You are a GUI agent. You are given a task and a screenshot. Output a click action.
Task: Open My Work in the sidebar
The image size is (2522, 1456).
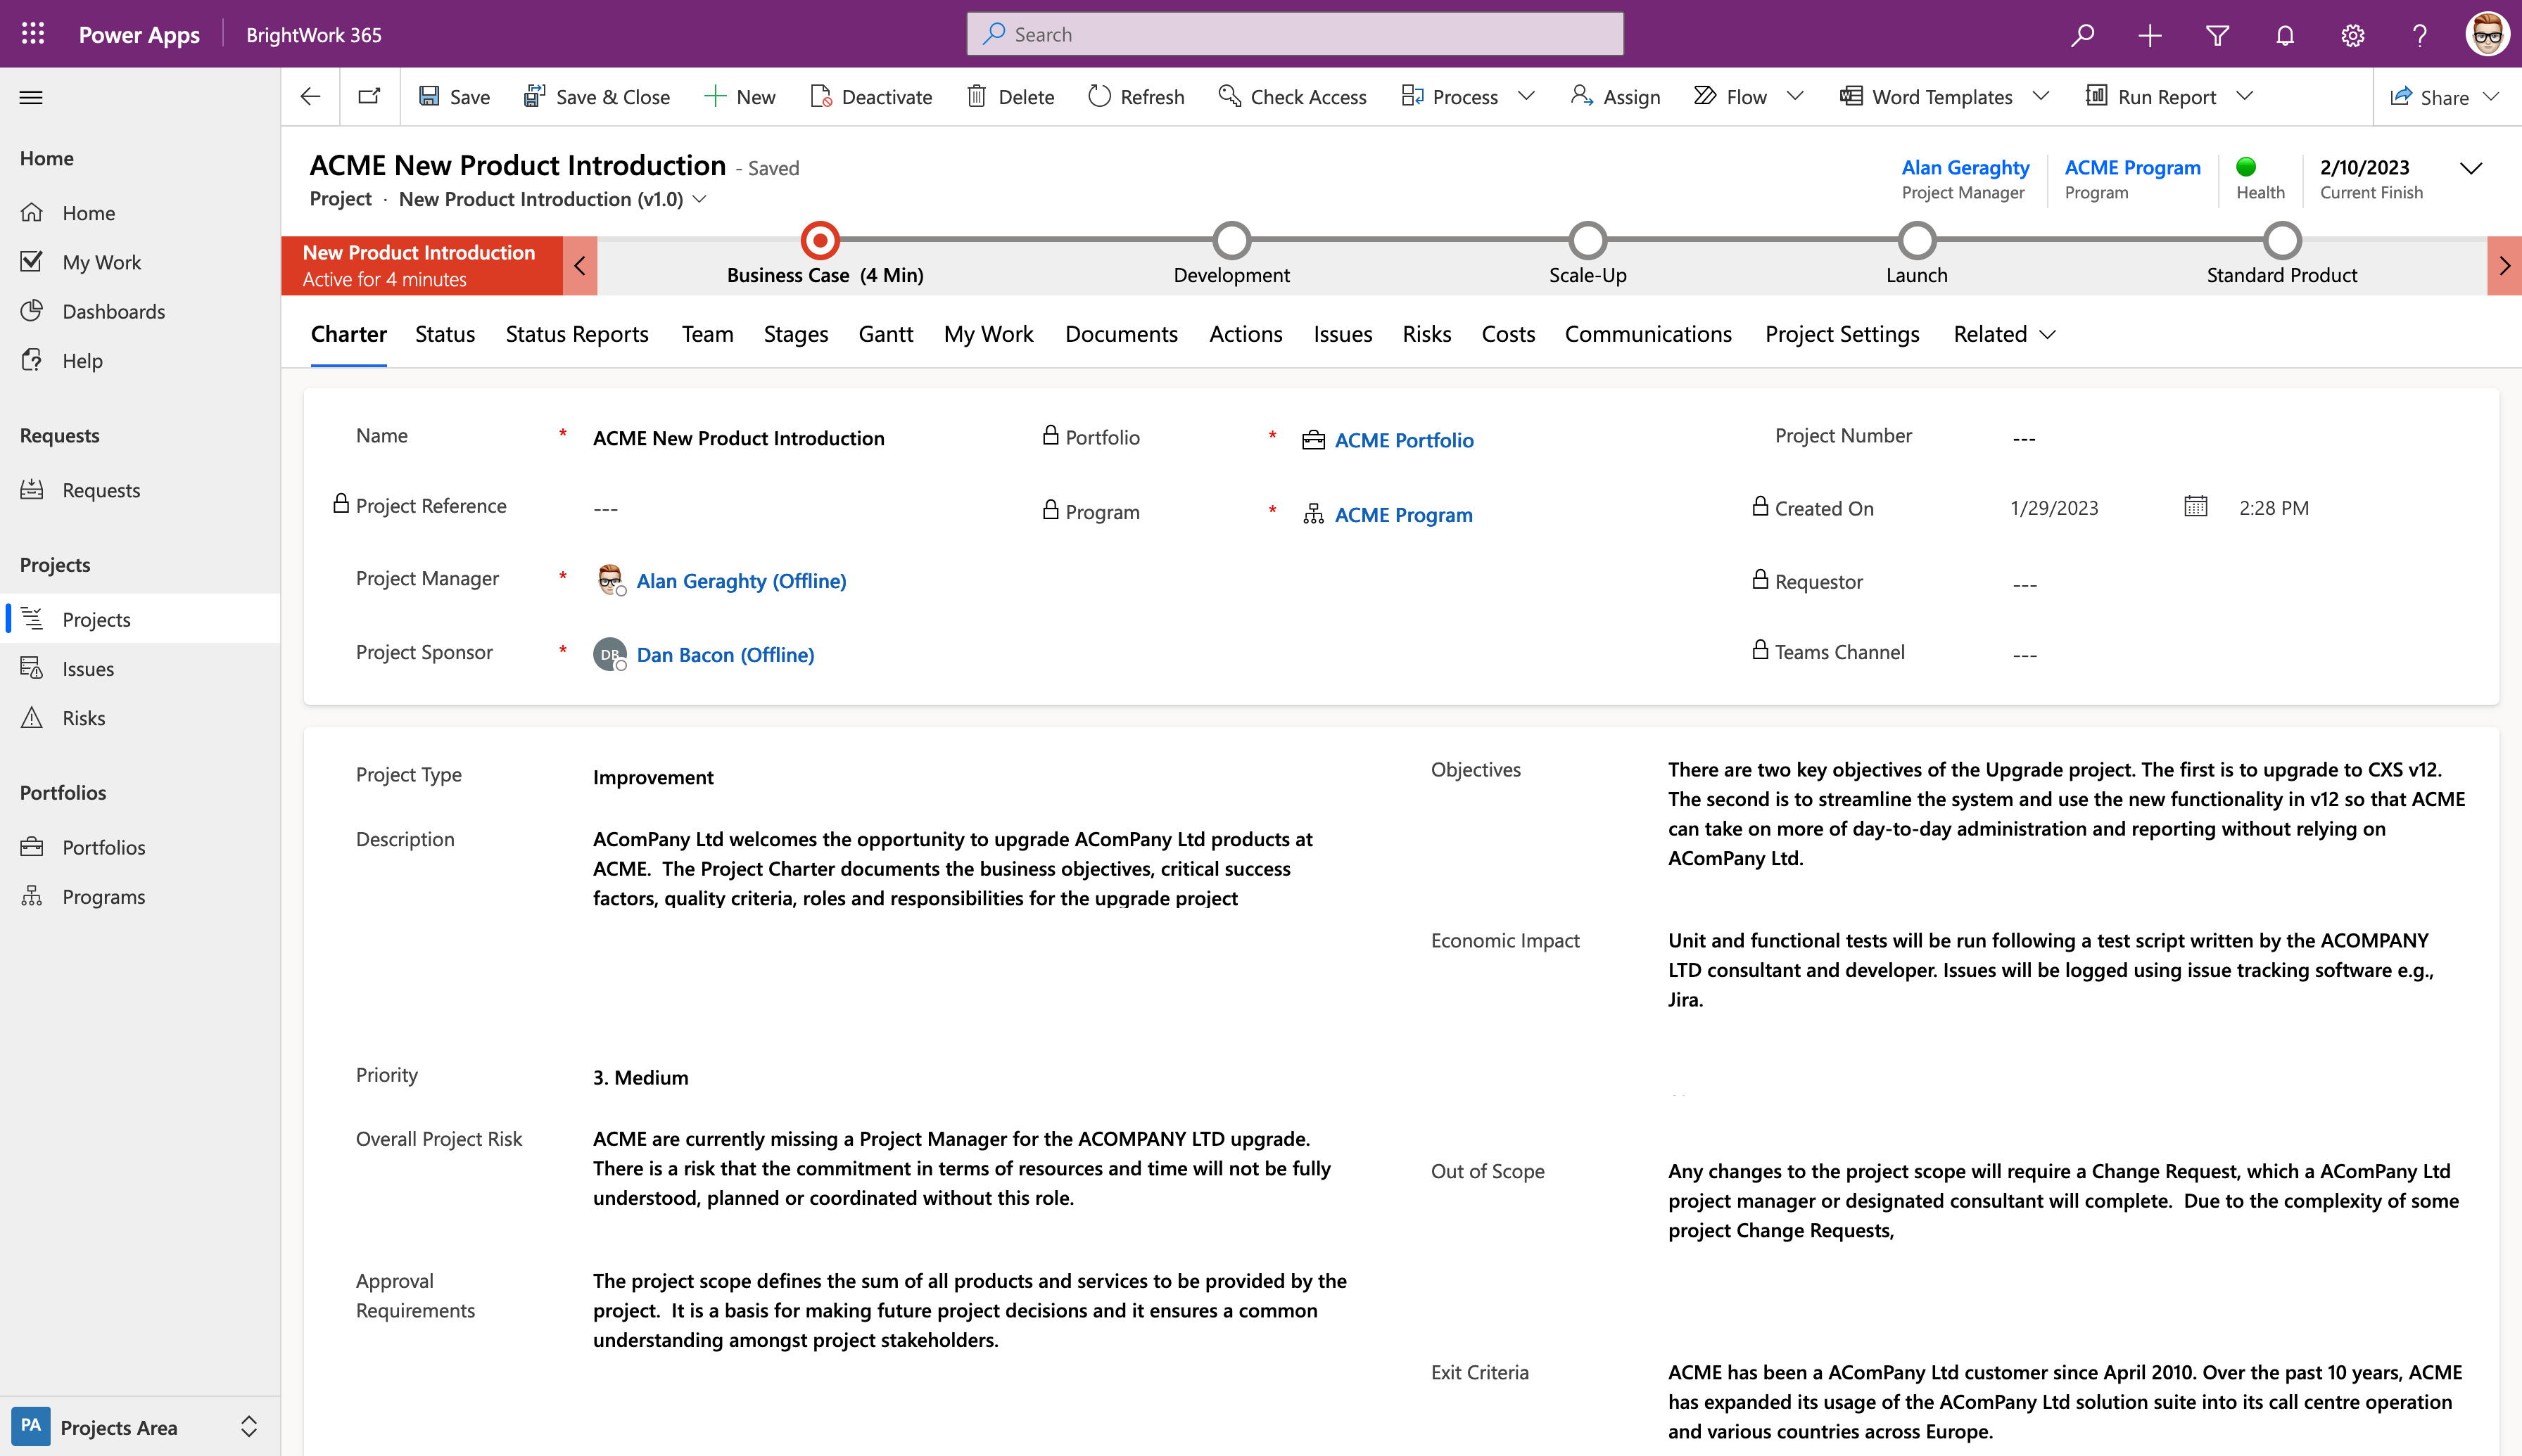pos(140,262)
